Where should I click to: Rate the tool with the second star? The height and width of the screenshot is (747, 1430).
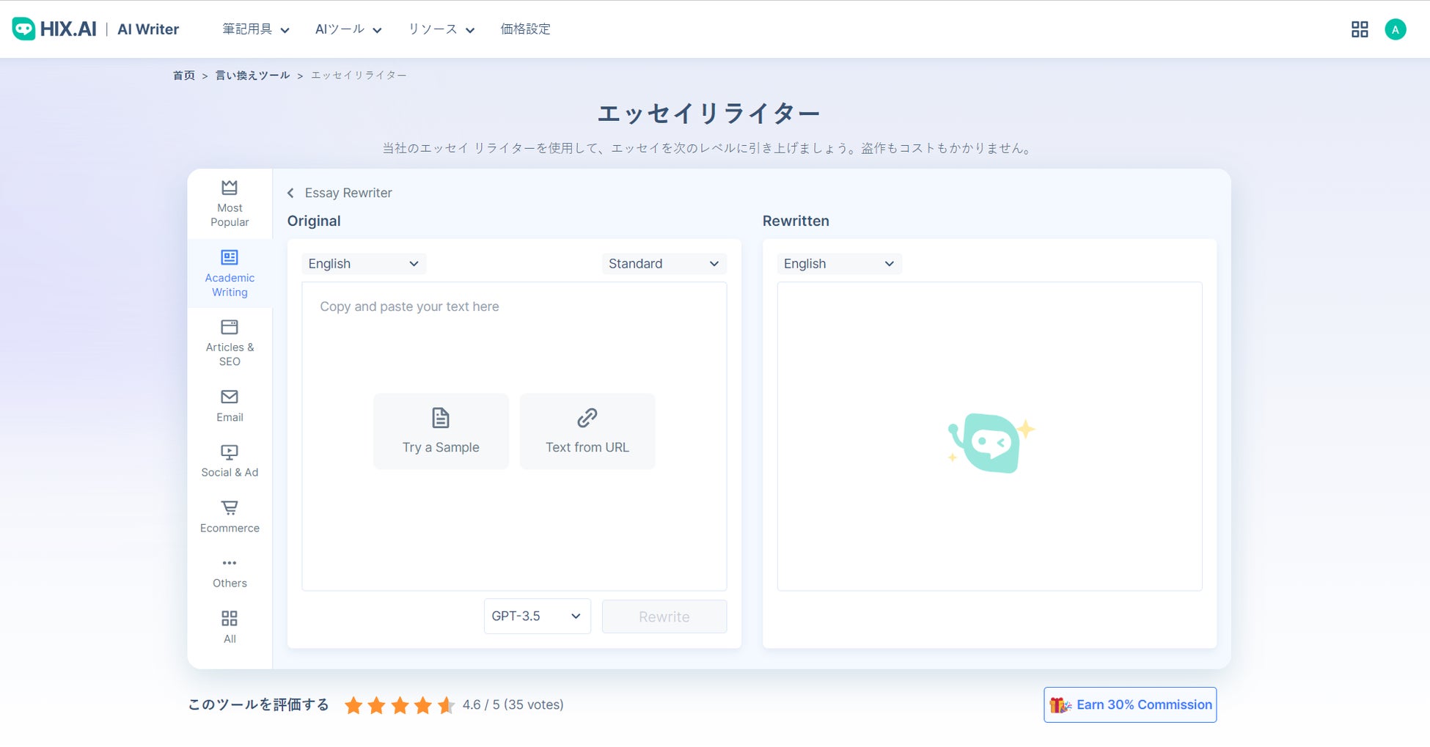(x=377, y=705)
